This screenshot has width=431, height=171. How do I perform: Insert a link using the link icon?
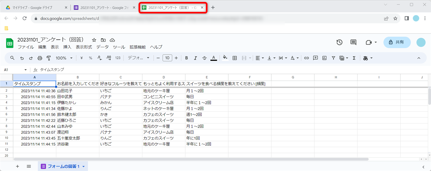pos(306,58)
